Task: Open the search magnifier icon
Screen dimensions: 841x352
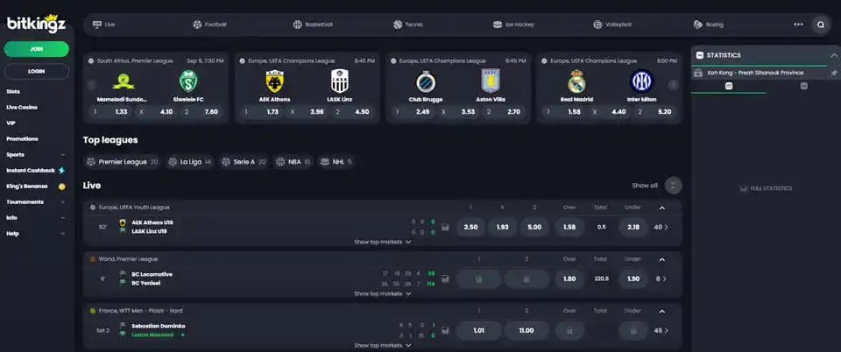Action: click(821, 25)
